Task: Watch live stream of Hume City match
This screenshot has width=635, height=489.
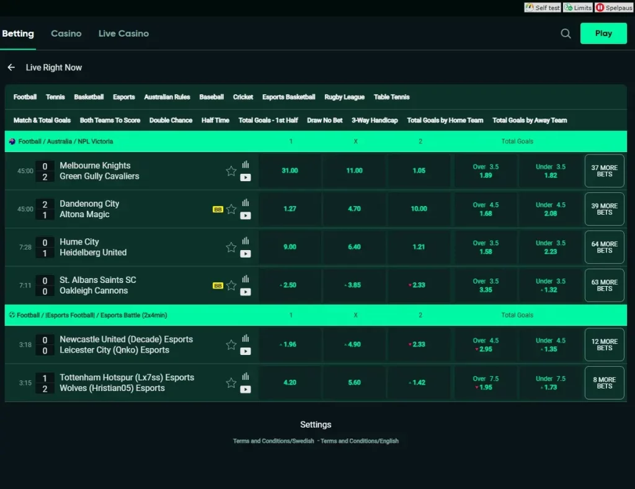Action: click(x=246, y=254)
